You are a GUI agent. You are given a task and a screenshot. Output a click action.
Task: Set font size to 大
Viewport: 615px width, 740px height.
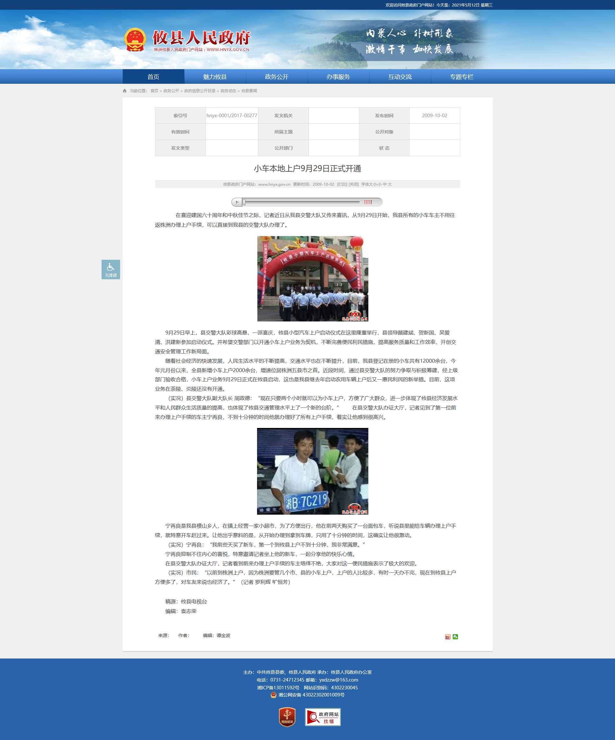pos(389,184)
